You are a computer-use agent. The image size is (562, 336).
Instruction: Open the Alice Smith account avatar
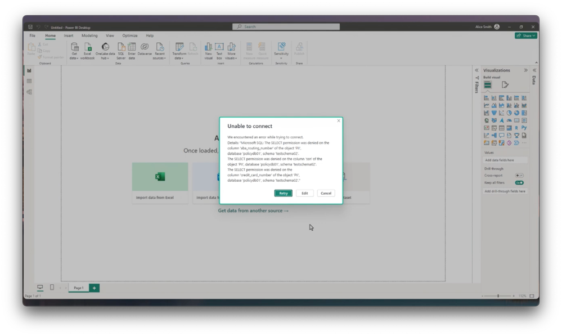[x=497, y=26]
